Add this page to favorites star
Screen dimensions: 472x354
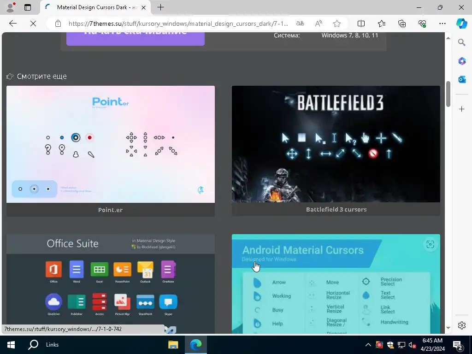pos(337,24)
